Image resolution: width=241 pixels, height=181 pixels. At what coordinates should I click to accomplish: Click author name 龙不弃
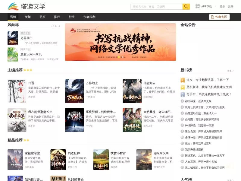pyautogui.click(x=32, y=126)
